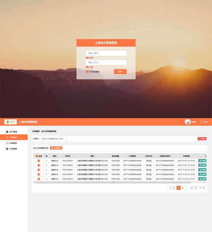Open user management via person icon in sidebar

(x=7, y=132)
